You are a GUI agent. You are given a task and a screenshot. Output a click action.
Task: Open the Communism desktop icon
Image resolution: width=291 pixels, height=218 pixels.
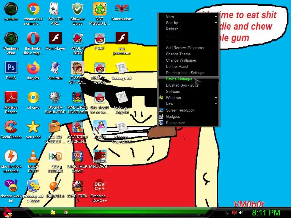[x=122, y=9]
